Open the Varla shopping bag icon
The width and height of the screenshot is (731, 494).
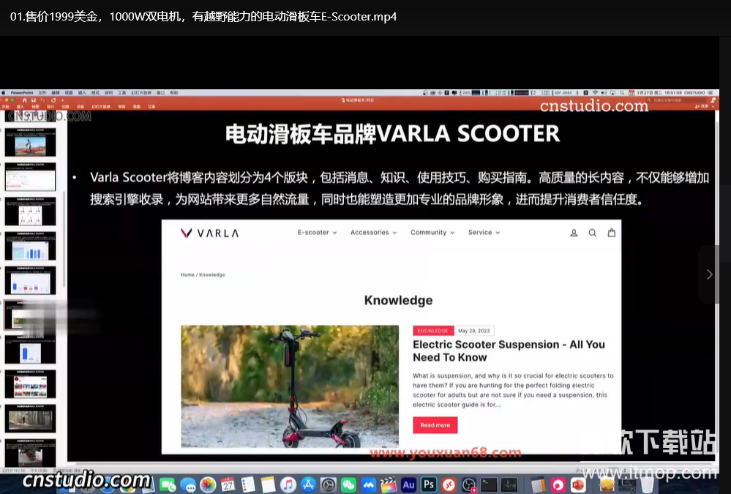(611, 232)
